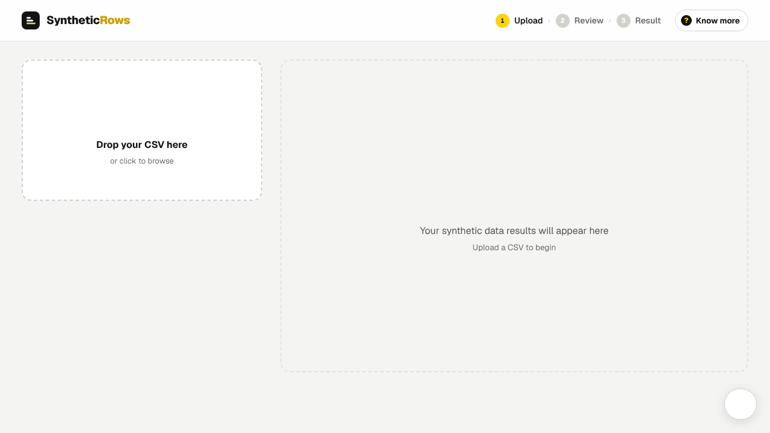Click "or click to browse" text
Viewport: 770px width, 433px height.
pos(142,161)
